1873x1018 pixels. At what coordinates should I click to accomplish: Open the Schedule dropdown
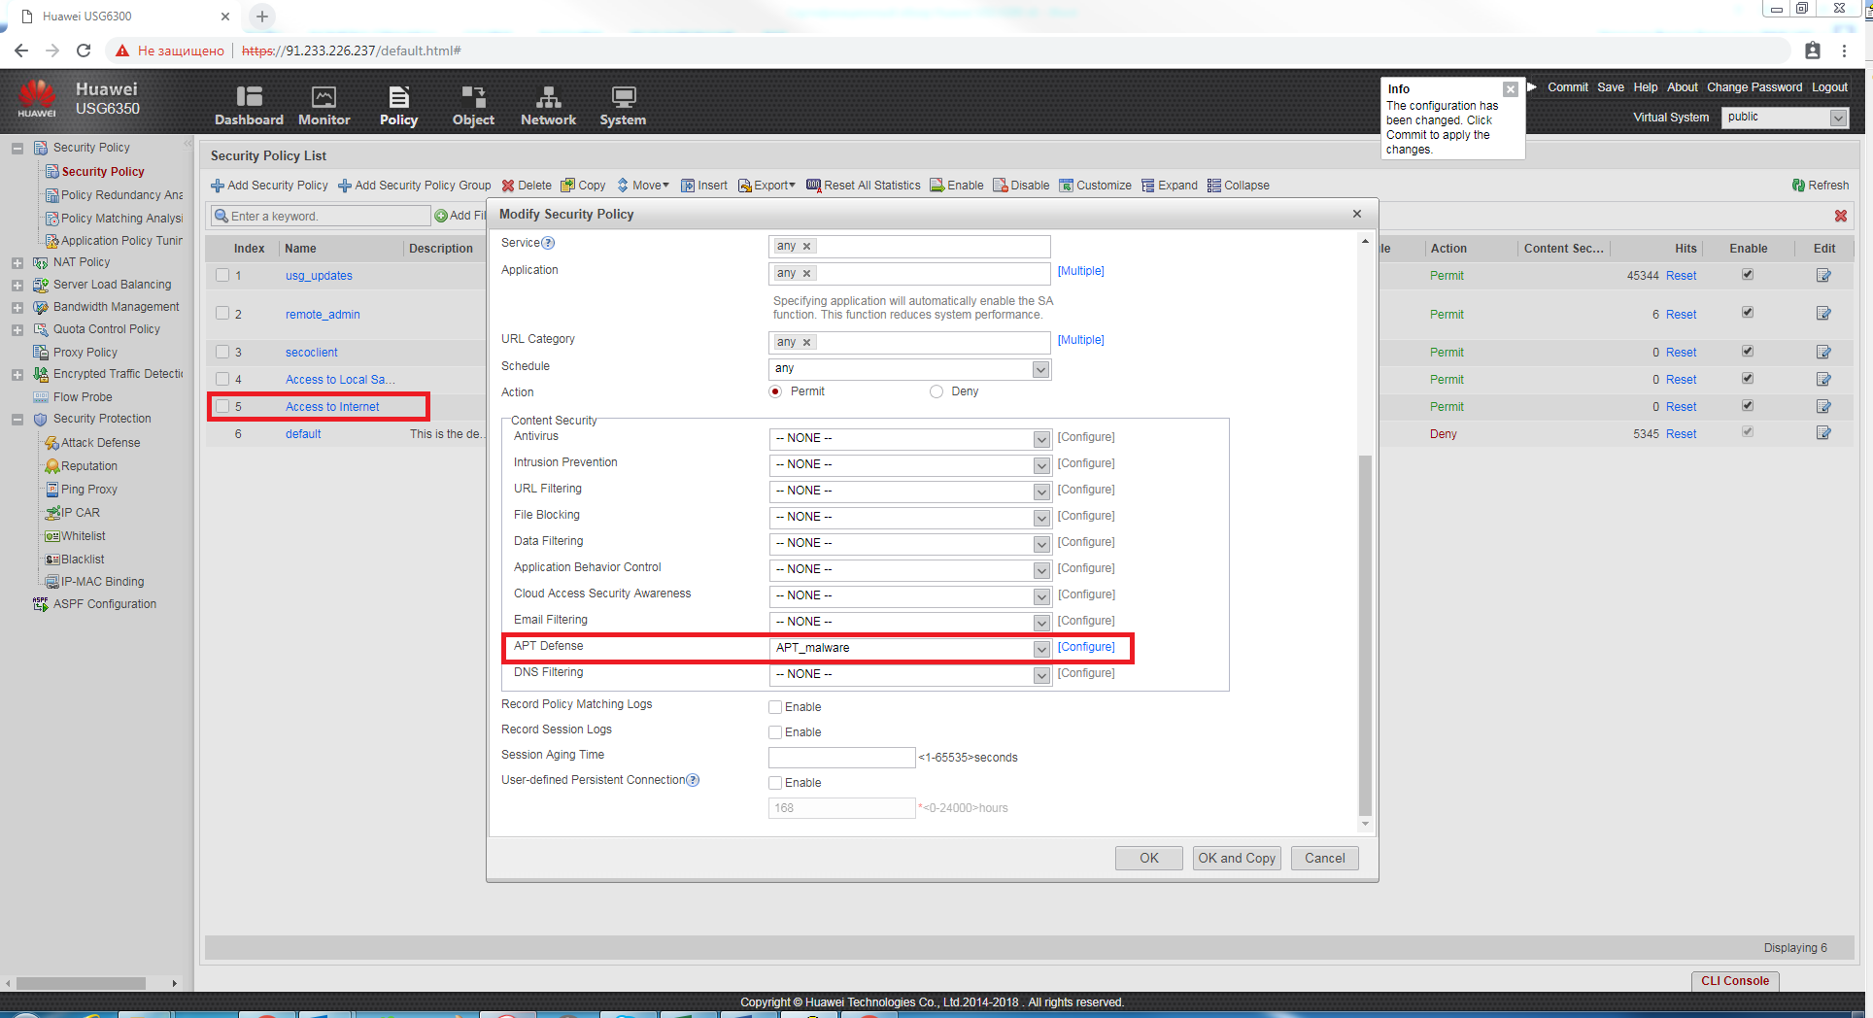tap(1040, 369)
